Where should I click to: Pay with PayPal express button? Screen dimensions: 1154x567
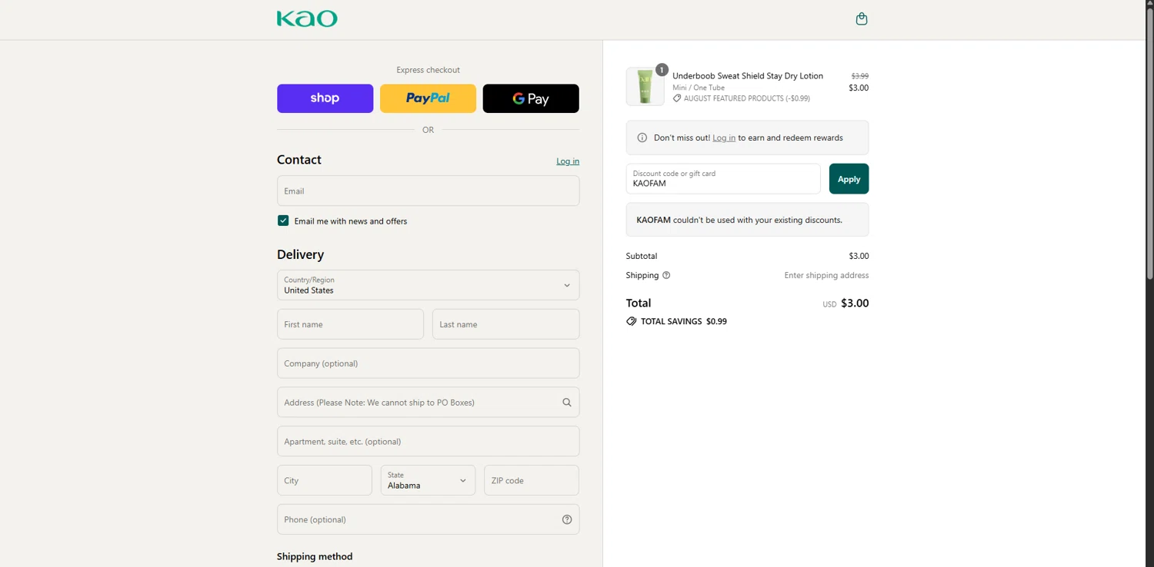[x=428, y=98]
